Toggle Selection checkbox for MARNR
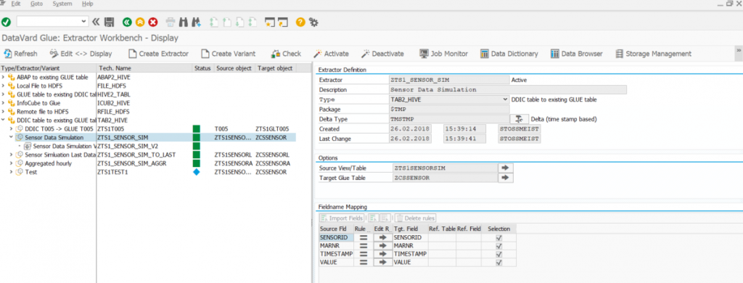 pyautogui.click(x=498, y=245)
